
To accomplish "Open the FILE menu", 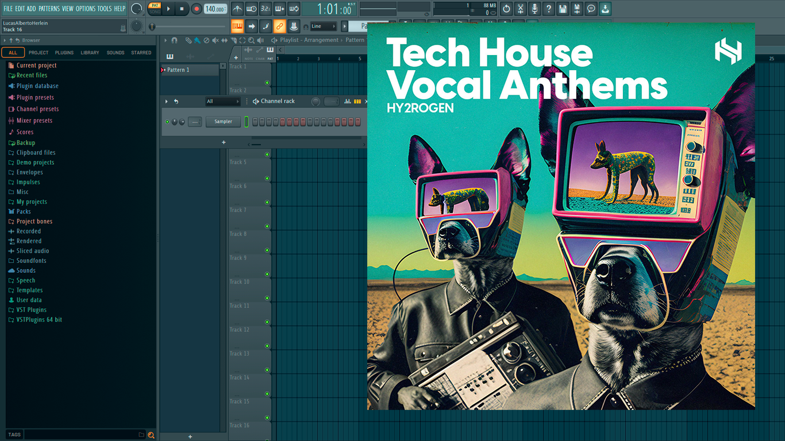I will pyautogui.click(x=8, y=9).
